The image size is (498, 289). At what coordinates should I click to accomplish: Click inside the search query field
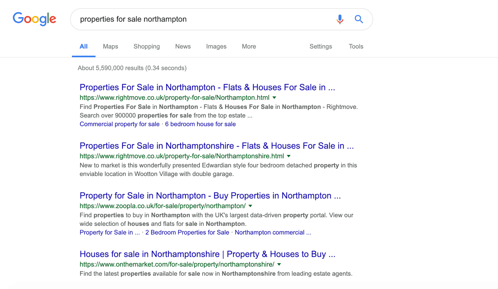(203, 19)
